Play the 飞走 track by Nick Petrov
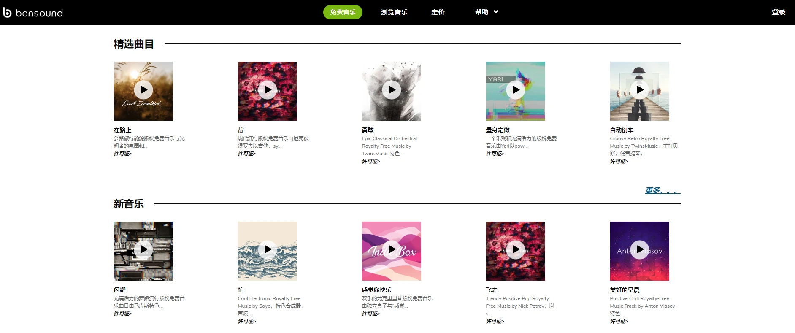This screenshot has width=795, height=333. point(516,250)
